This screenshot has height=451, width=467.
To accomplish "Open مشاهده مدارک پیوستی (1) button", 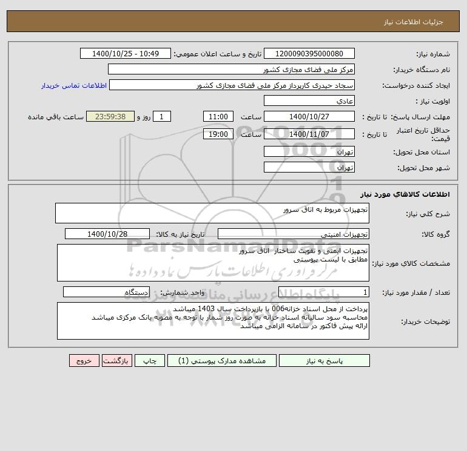I will point(222,360).
